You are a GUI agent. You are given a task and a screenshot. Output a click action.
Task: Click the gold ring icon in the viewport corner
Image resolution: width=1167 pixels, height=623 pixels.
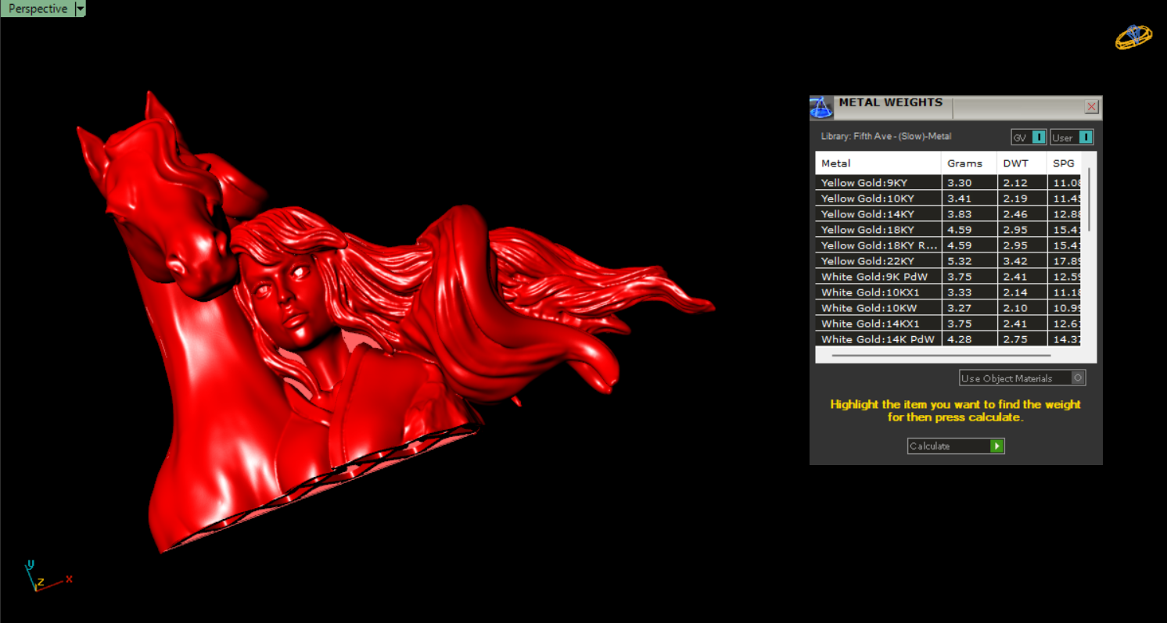click(1133, 38)
